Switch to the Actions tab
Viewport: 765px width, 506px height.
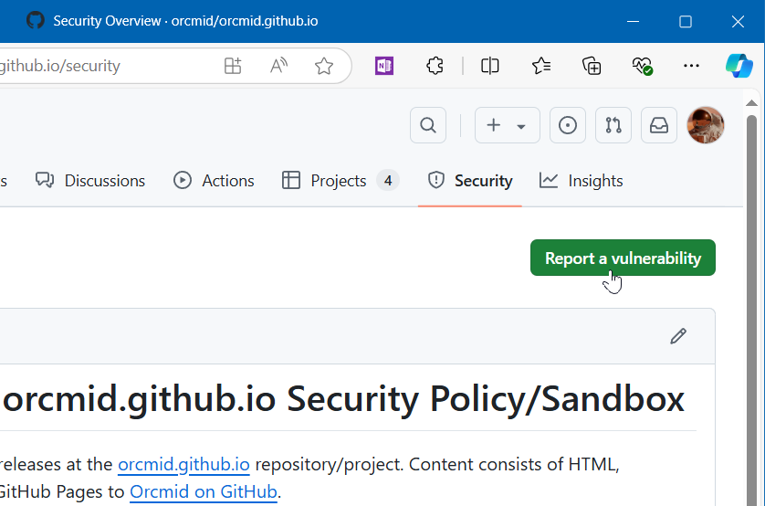pyautogui.click(x=214, y=181)
